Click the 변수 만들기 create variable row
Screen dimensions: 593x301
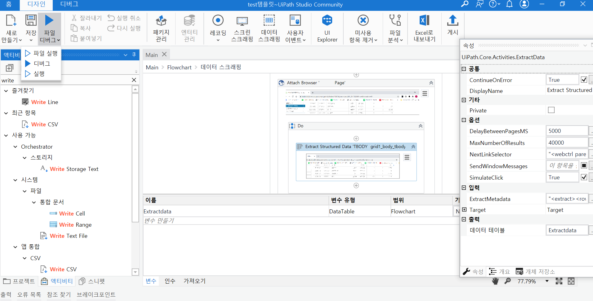point(301,220)
